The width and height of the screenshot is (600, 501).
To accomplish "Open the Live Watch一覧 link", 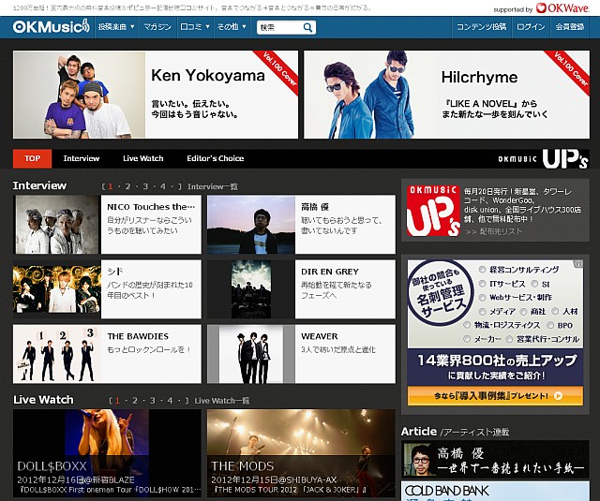I will [222, 401].
